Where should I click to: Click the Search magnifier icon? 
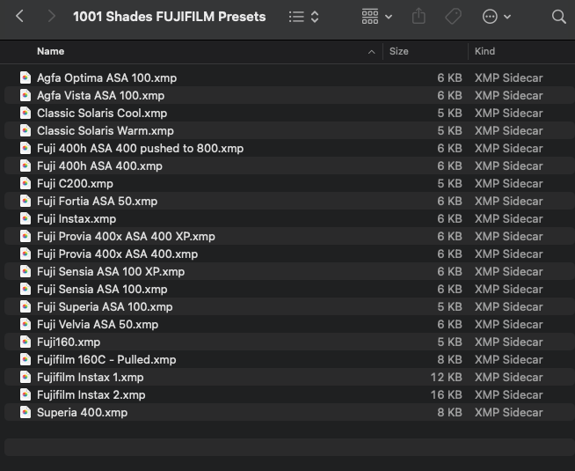tap(558, 17)
